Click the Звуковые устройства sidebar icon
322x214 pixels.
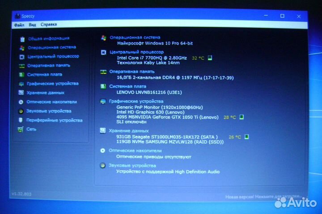[x=21, y=111]
